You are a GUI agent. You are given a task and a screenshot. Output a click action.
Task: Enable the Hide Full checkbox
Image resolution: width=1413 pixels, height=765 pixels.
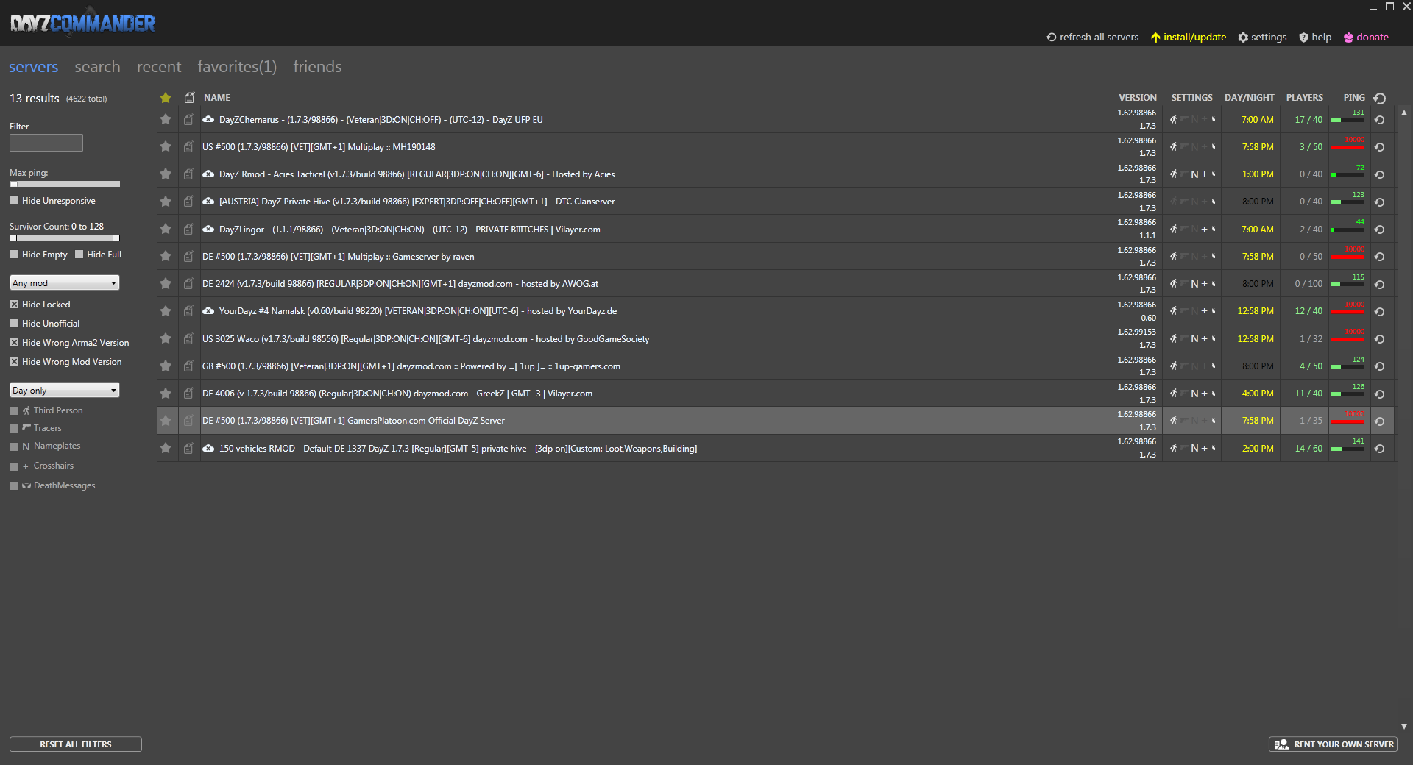tap(79, 254)
